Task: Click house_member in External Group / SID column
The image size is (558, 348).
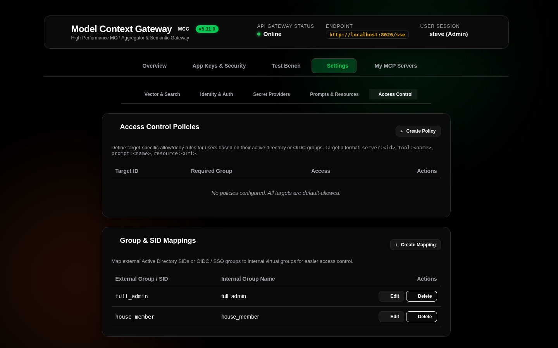Action: [x=135, y=317]
